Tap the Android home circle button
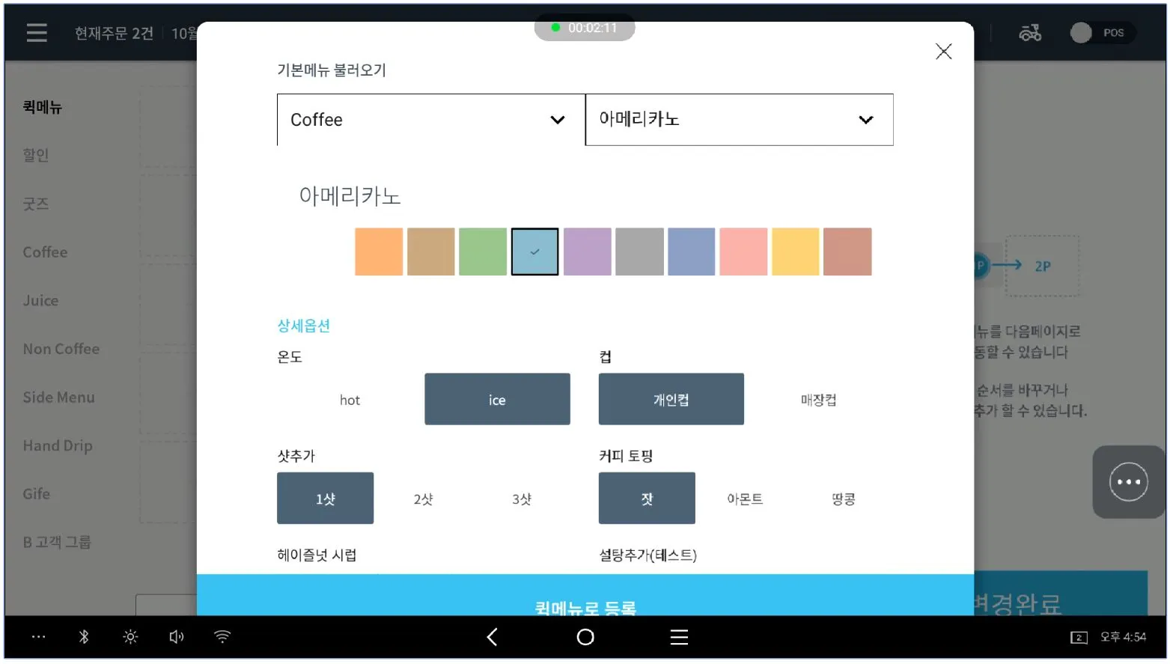1170x664 pixels. click(585, 637)
